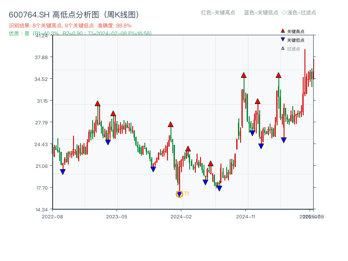Select red high marker near 31 in early 2025
Image resolution: width=348 pixels, height=261 pixels.
coord(258,101)
